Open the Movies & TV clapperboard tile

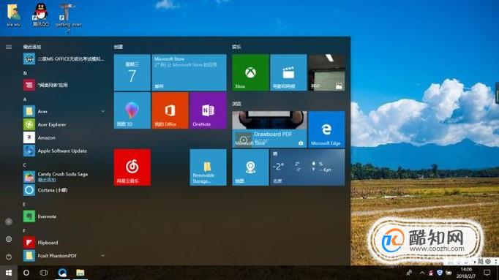[x=288, y=72]
